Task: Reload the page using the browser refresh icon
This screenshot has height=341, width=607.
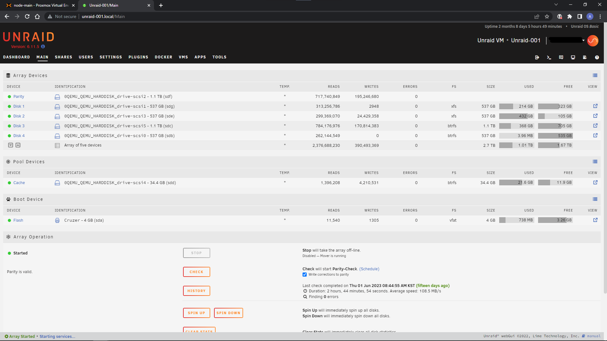Action: pyautogui.click(x=27, y=16)
